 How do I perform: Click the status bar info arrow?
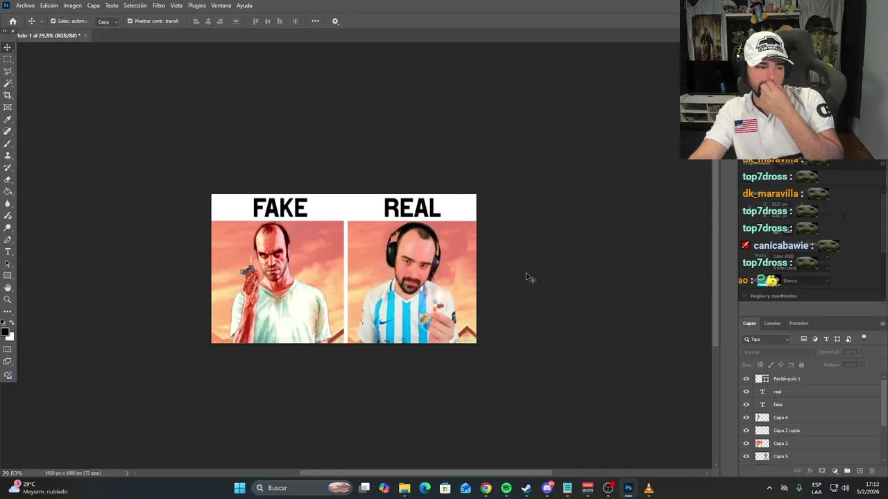127,473
